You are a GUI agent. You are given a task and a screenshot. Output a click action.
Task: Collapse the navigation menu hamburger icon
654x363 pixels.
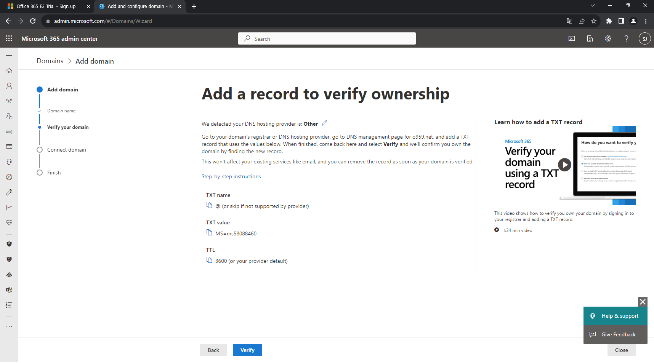(x=9, y=55)
